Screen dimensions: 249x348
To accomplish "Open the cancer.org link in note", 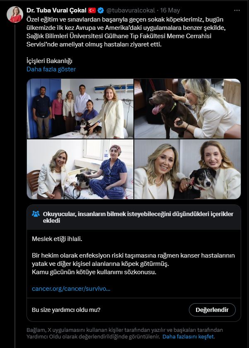I will 71,289.
